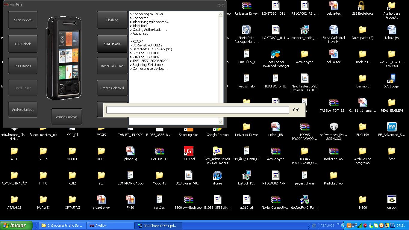
Task: Click the 'Detected: HTC Kovsky (X1)' log line
Action: [151, 49]
